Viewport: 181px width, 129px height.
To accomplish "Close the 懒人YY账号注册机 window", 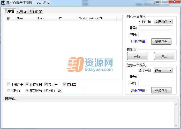I will click(175, 2).
